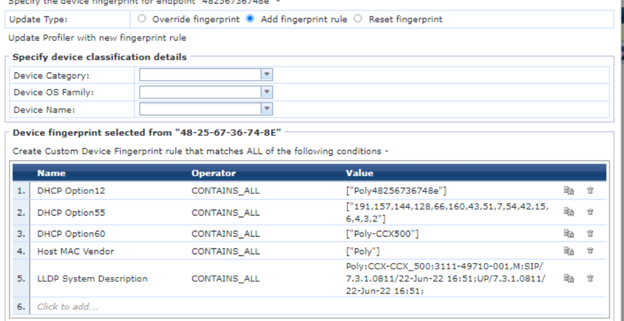The image size is (624, 321).
Task: Copy the DHCP Option60 rule row
Action: pos(568,234)
